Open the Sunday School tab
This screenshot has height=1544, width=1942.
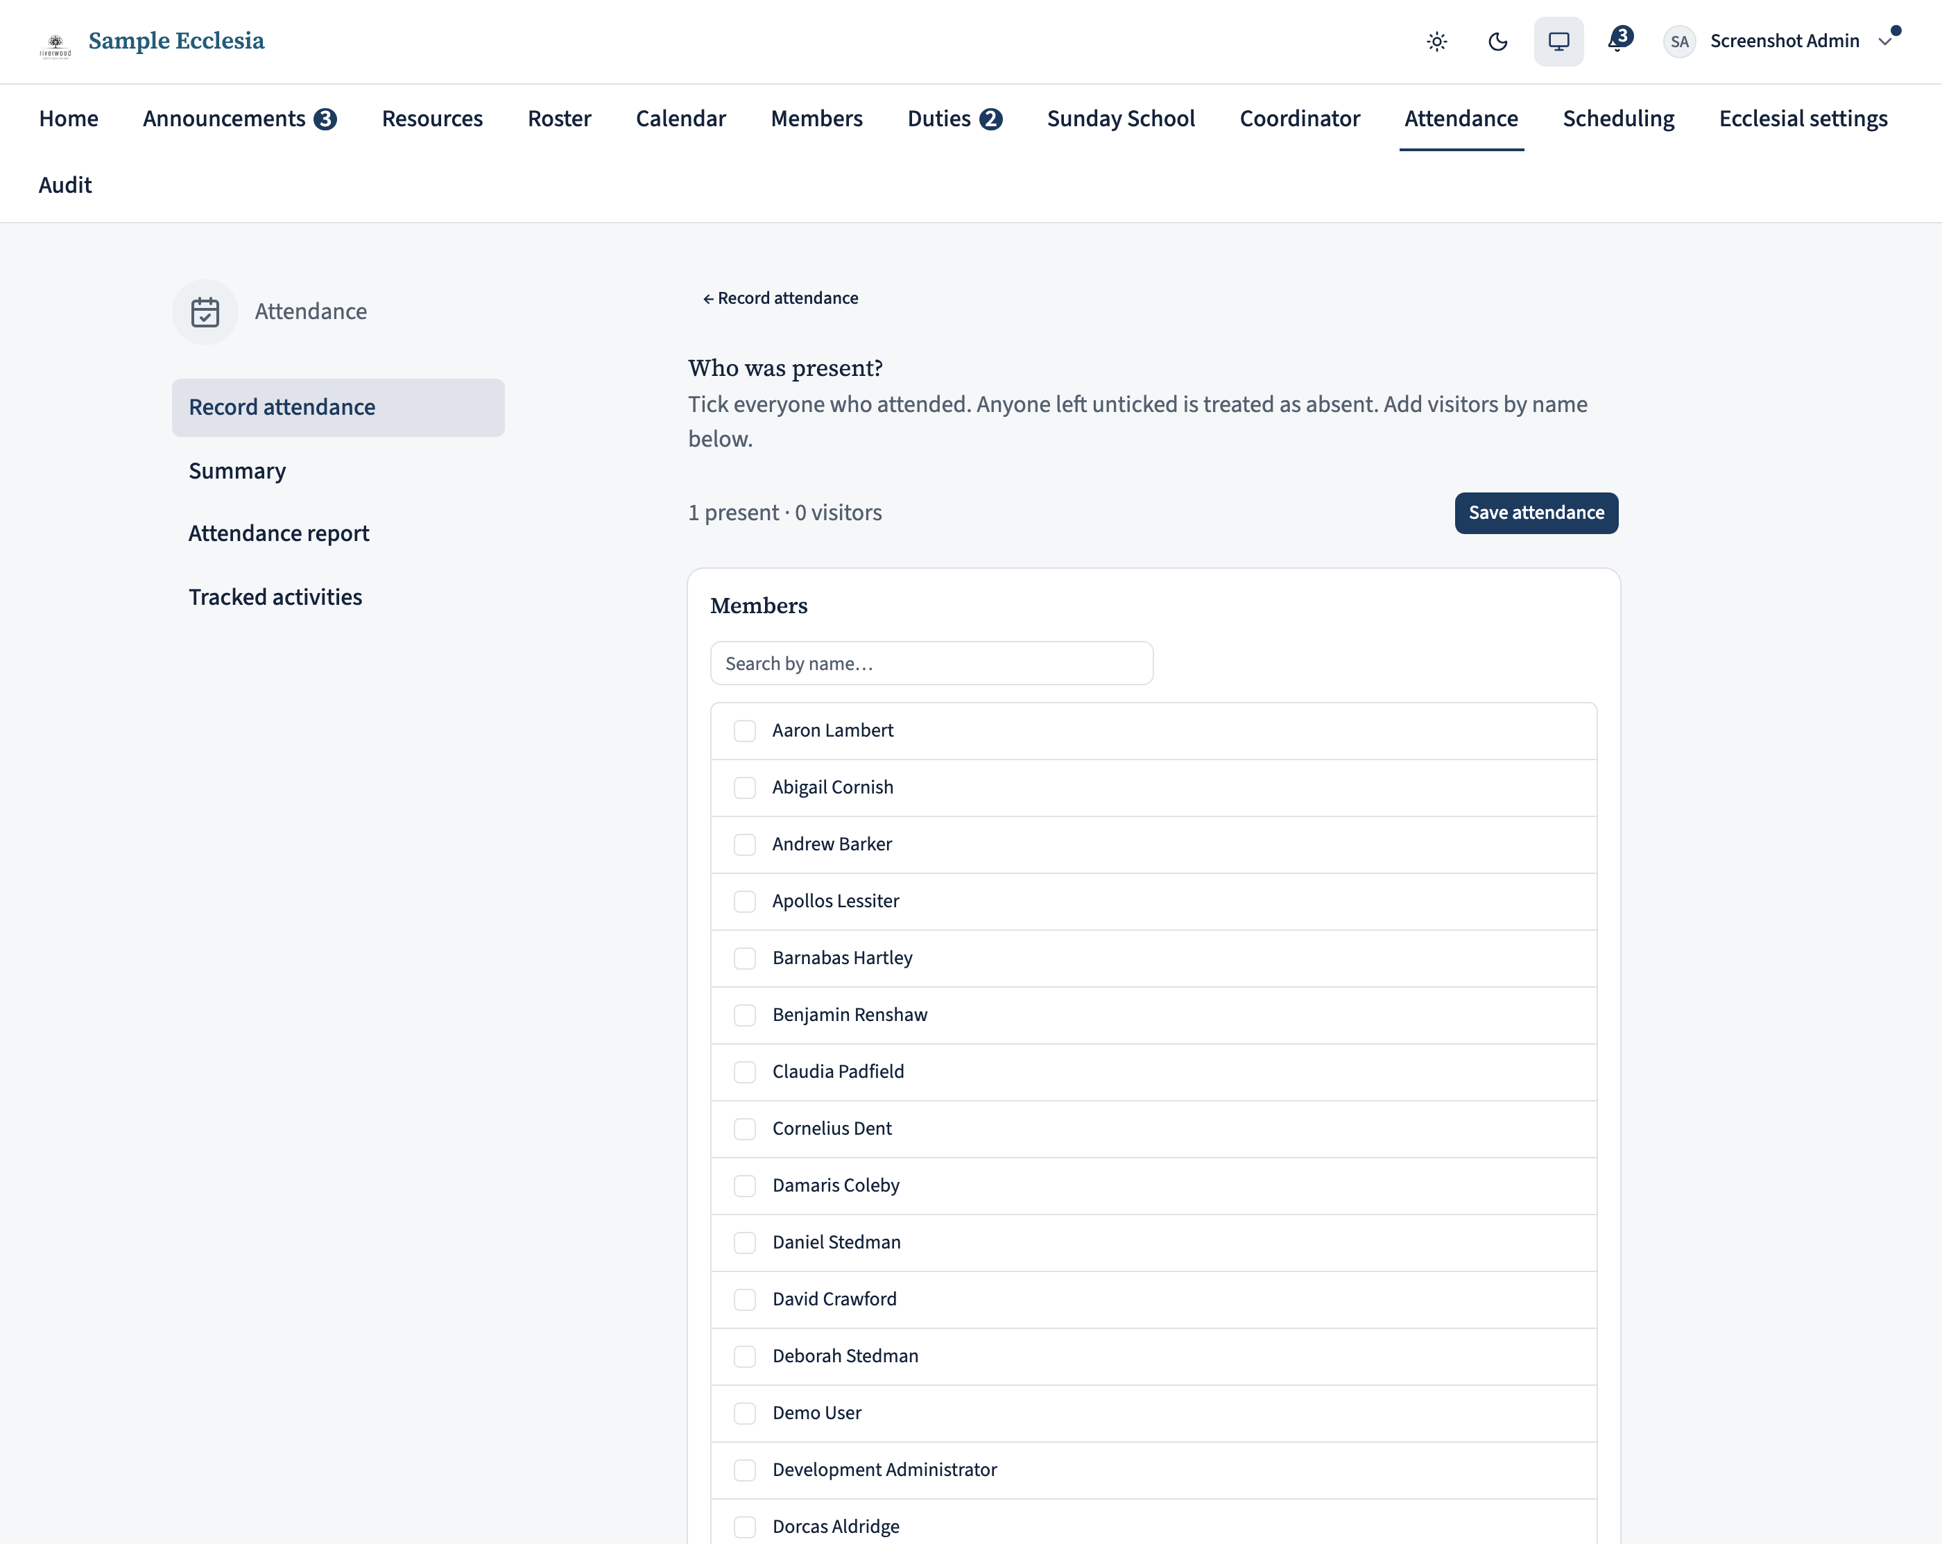[1121, 119]
